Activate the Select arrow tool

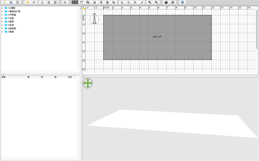click(75, 2)
